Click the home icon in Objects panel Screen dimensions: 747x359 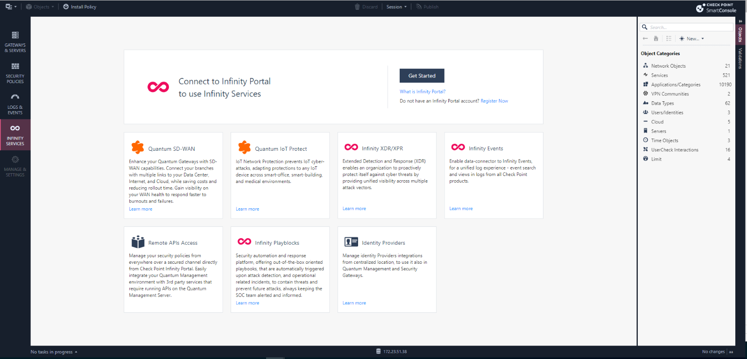(656, 39)
